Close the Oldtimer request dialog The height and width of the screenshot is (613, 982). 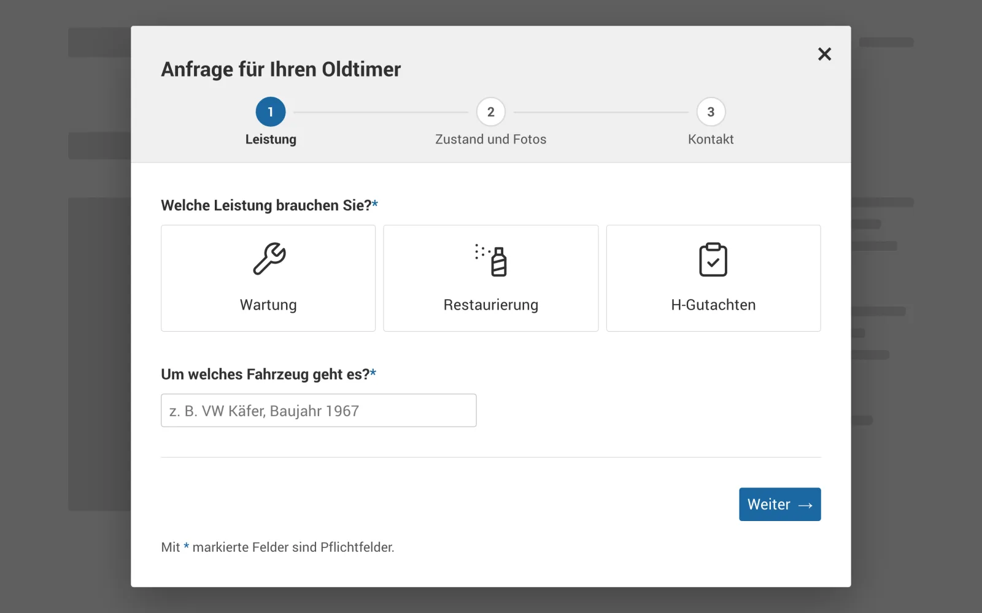[x=824, y=54]
